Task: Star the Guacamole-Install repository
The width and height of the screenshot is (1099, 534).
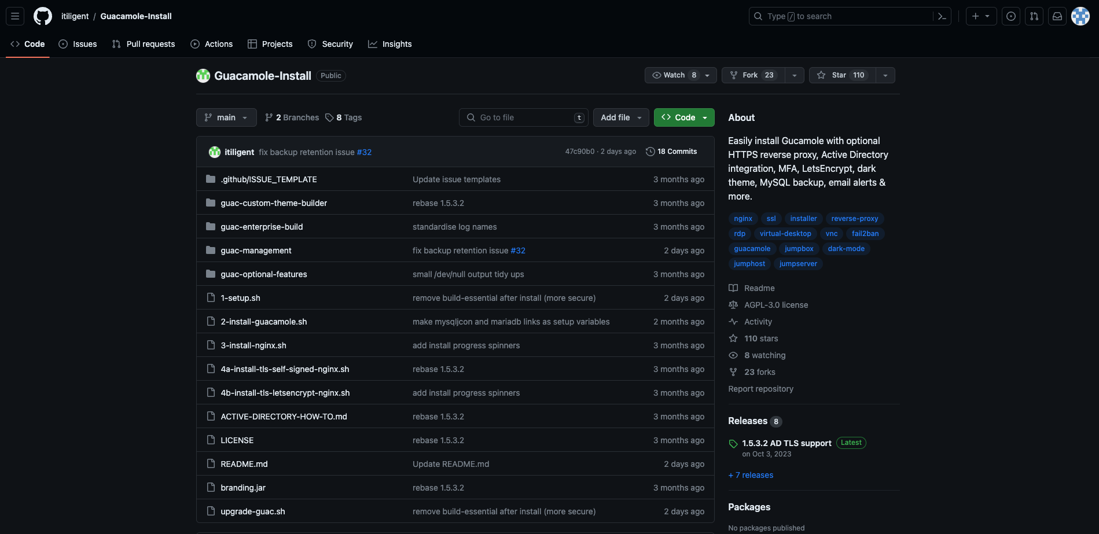Action: coord(842,75)
